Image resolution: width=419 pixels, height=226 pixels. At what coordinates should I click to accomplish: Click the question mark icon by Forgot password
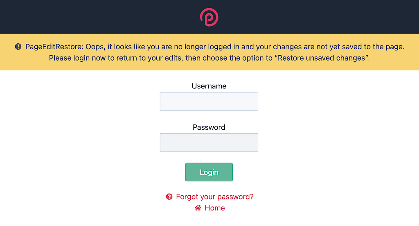tap(169, 197)
